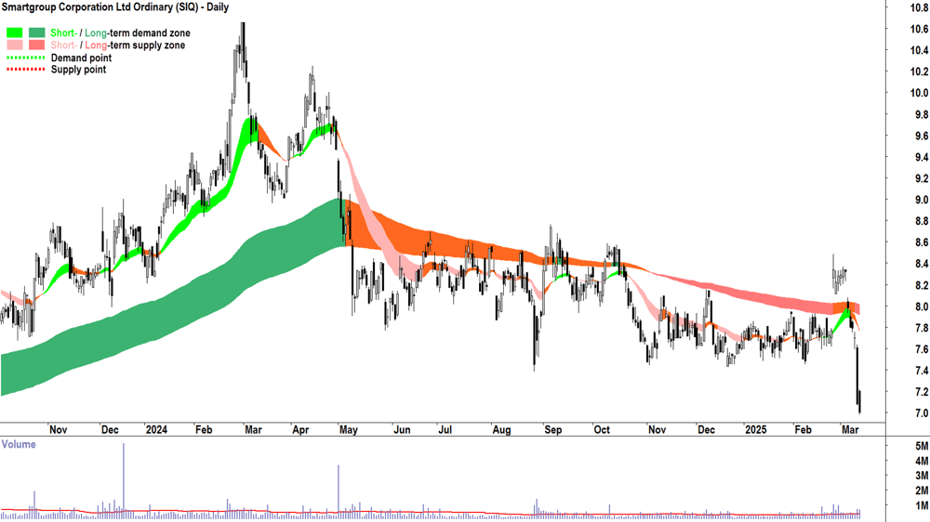930x522 pixels.
Task: Click the 'Oct' label on the time axis
Action: click(x=602, y=429)
